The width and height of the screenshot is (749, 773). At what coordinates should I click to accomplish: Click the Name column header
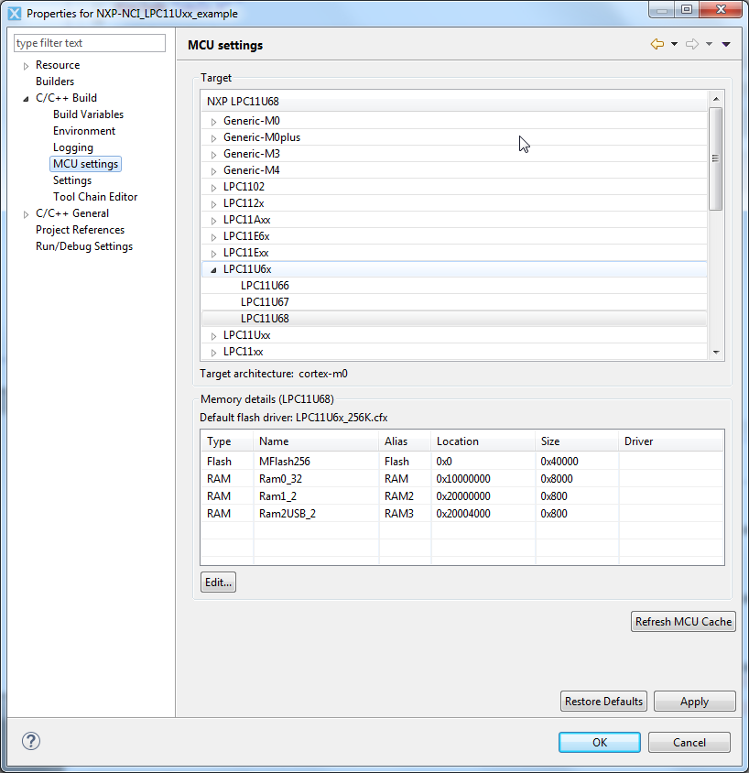pyautogui.click(x=316, y=441)
